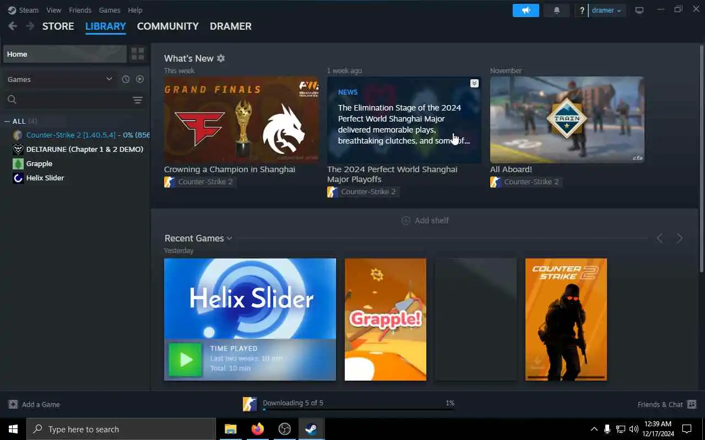Click the library search magnifier icon
705x440 pixels.
12,100
